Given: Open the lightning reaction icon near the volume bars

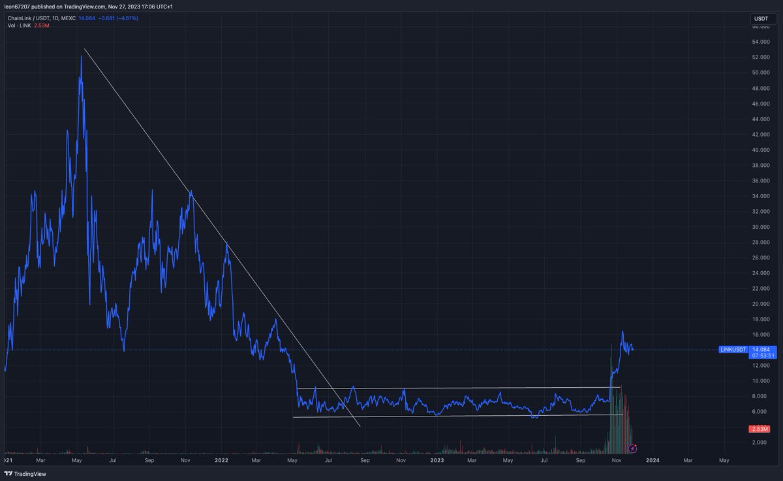Looking at the screenshot, I should [632, 448].
